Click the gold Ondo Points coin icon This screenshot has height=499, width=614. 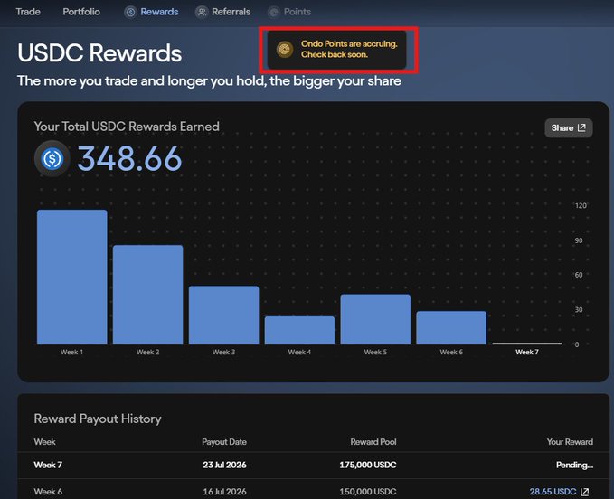click(285, 50)
